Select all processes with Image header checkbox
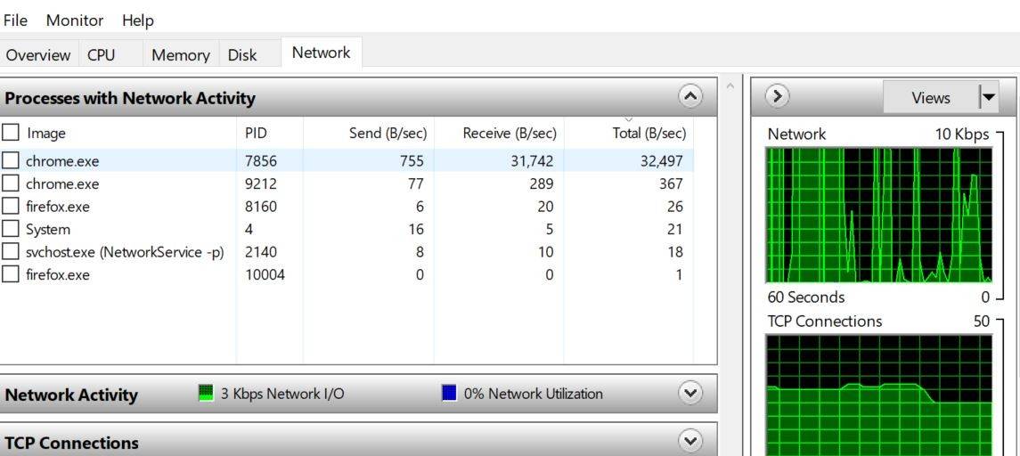The width and height of the screenshot is (1020, 456). point(11,133)
